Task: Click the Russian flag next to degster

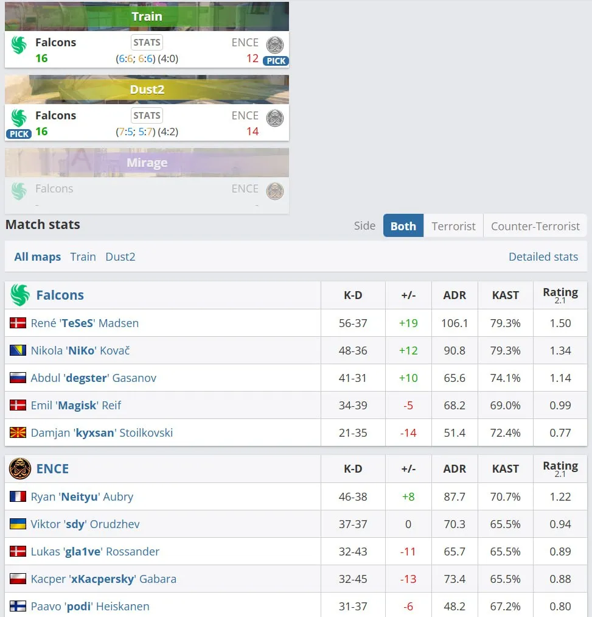Action: (x=18, y=378)
